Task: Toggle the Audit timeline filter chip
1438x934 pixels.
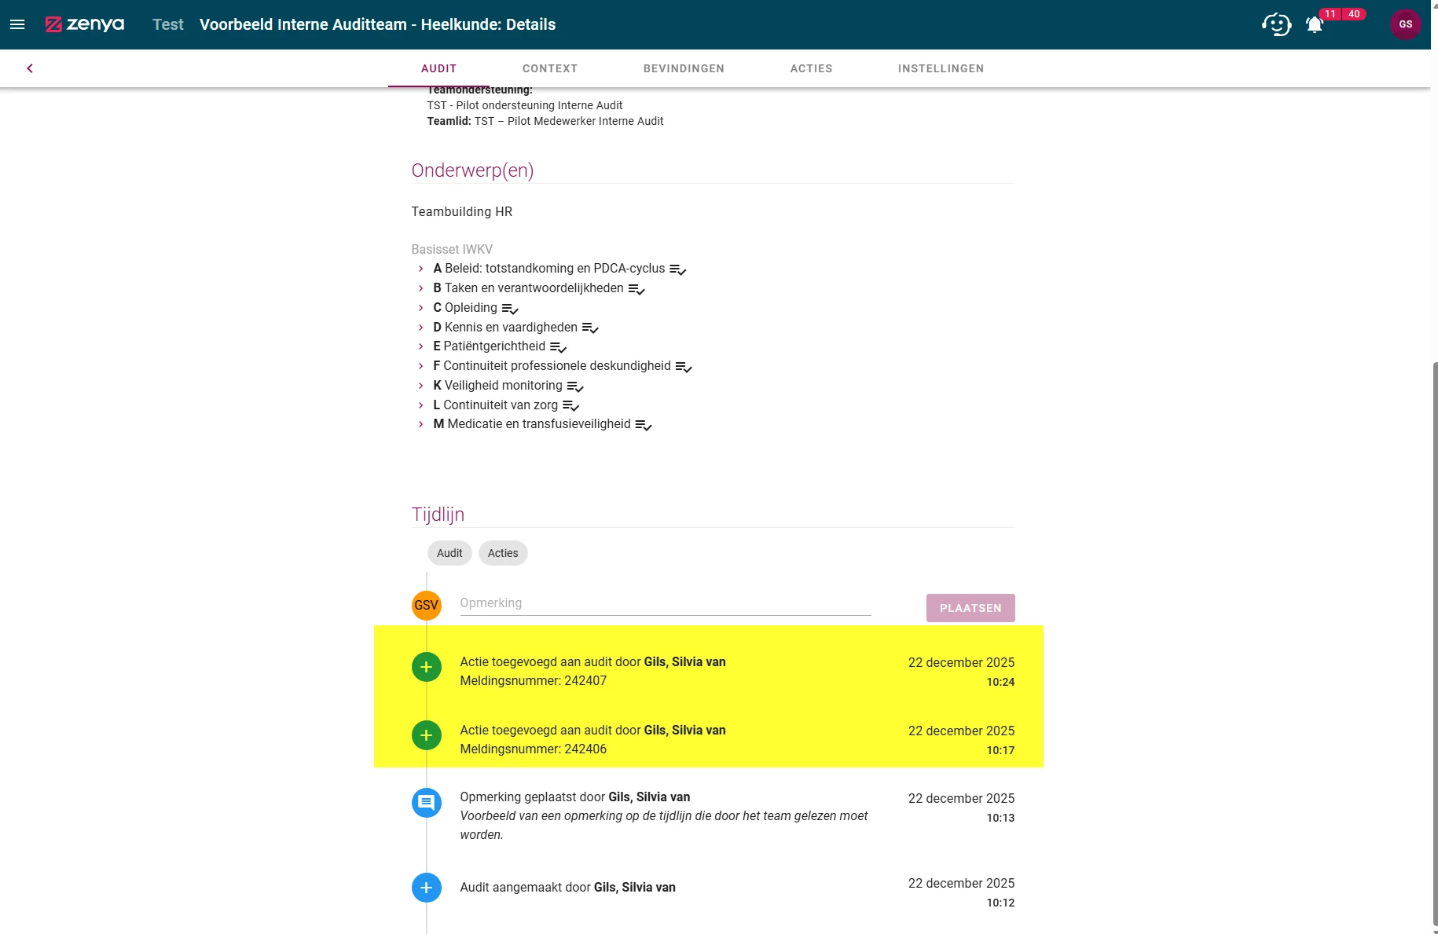Action: pos(449,553)
